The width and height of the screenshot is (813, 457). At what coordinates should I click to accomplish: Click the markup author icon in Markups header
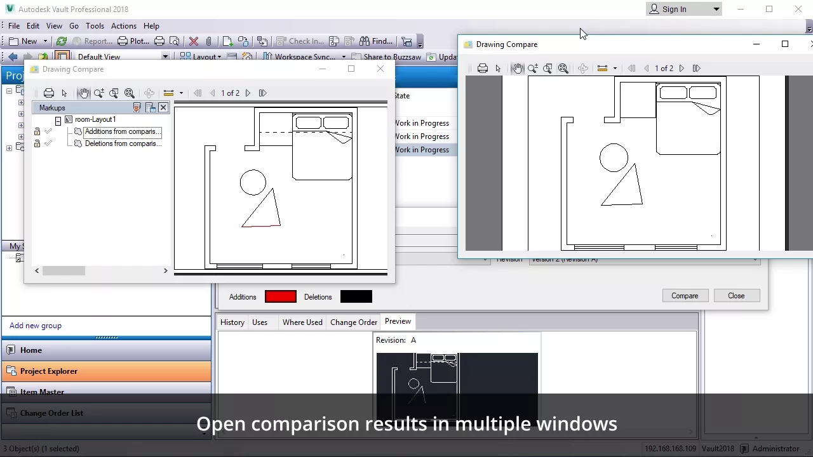137,107
